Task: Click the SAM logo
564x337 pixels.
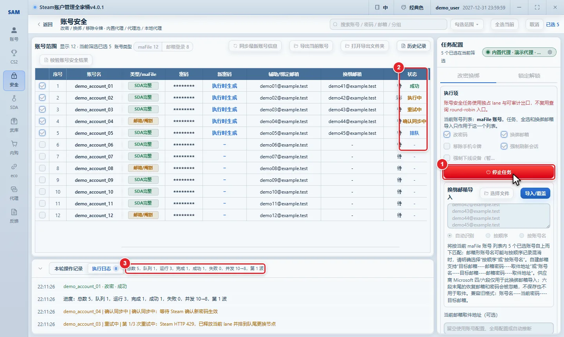Action: (14, 12)
